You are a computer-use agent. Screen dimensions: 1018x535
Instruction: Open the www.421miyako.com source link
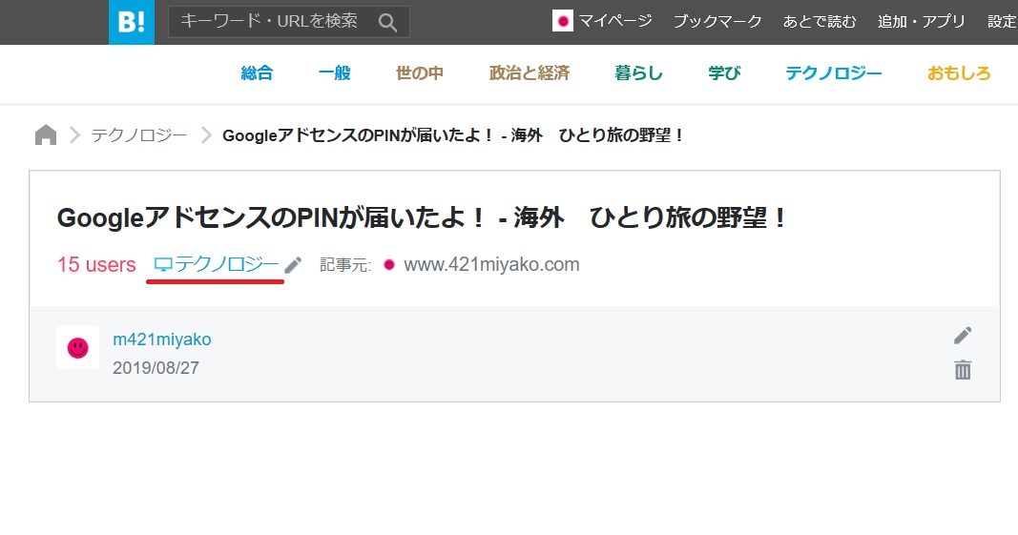coord(491,264)
